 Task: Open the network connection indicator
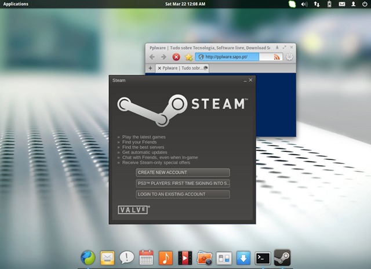pos(317,4)
